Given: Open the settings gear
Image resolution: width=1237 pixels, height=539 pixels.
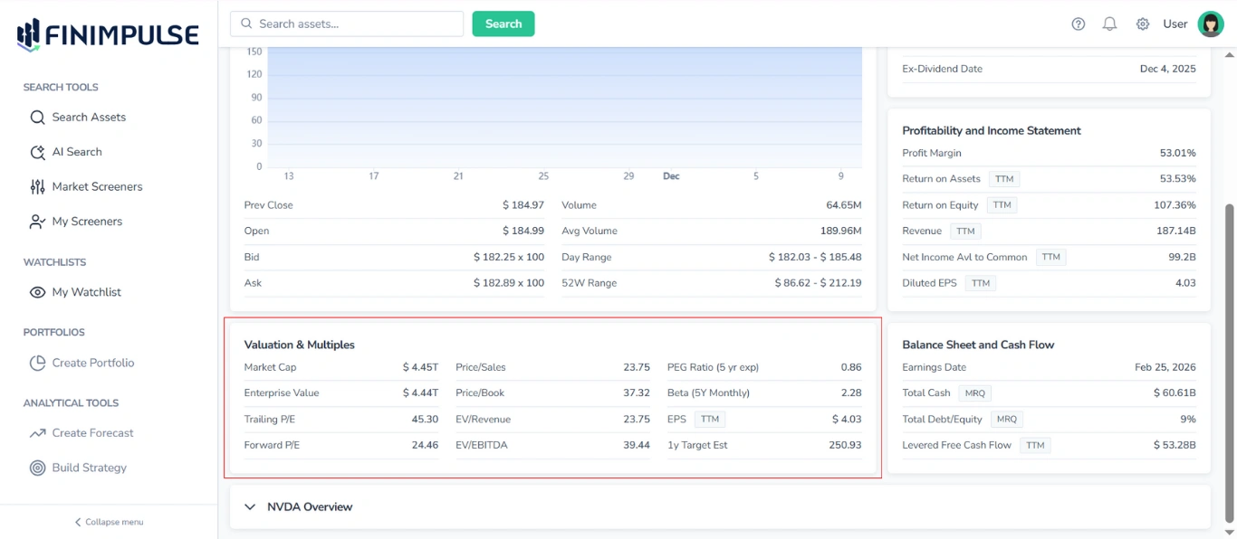Looking at the screenshot, I should 1142,24.
